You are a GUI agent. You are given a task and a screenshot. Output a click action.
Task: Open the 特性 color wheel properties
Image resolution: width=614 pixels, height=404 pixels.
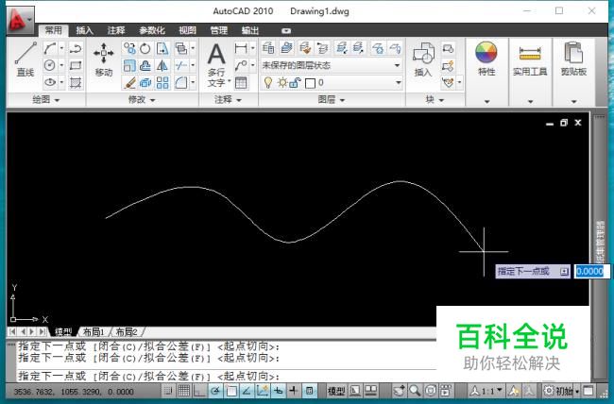(x=486, y=59)
